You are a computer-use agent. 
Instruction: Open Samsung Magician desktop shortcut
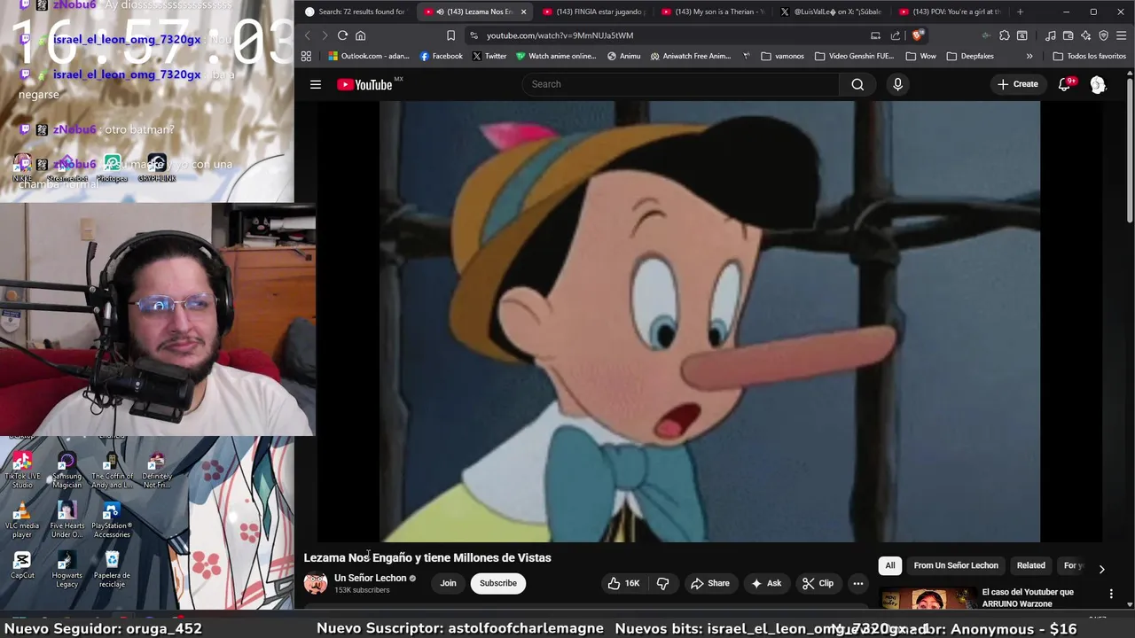pos(67,471)
